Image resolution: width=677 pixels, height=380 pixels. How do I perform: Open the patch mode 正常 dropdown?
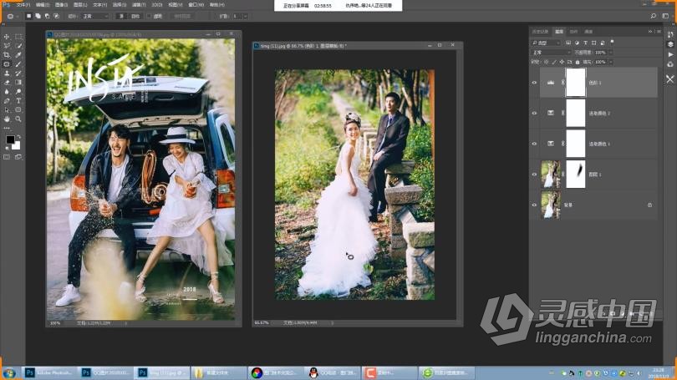(96, 16)
